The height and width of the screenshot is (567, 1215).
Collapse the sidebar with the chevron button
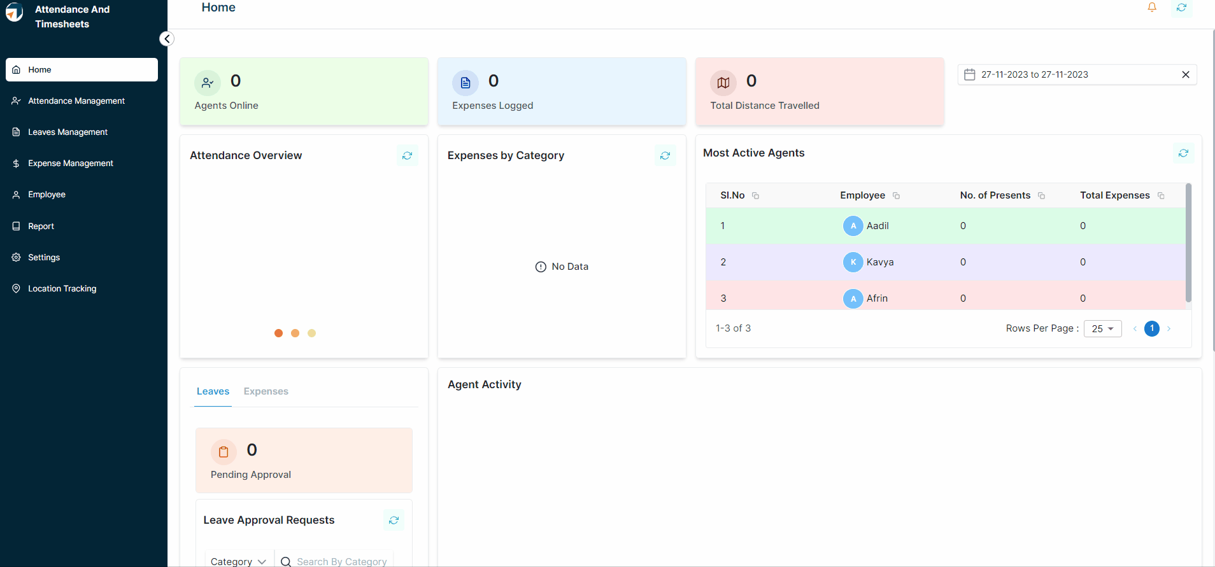(x=167, y=39)
